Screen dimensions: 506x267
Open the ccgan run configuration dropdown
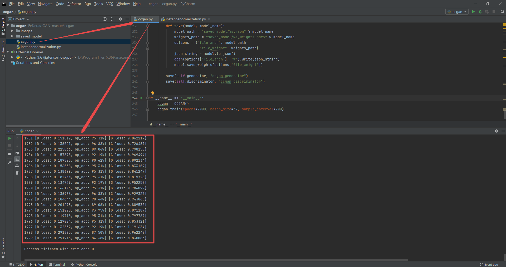pyautogui.click(x=457, y=12)
